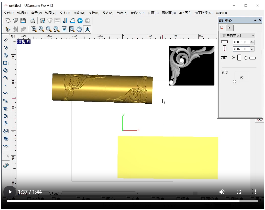Mute the video with speaker button
265x210 pixels.
click(x=222, y=192)
